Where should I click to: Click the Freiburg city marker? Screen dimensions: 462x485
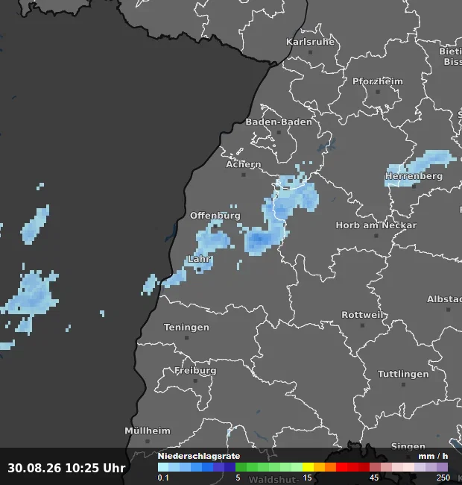[x=195, y=381]
